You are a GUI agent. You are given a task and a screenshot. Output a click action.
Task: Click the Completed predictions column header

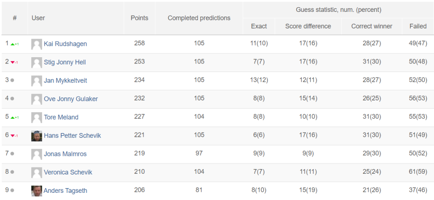pos(199,18)
